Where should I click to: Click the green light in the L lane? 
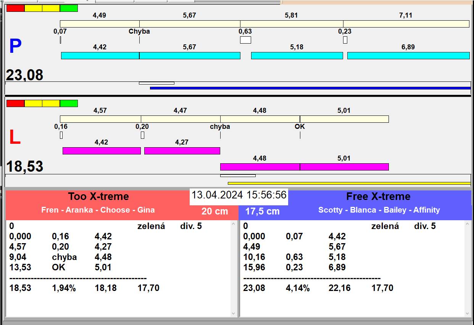point(69,104)
